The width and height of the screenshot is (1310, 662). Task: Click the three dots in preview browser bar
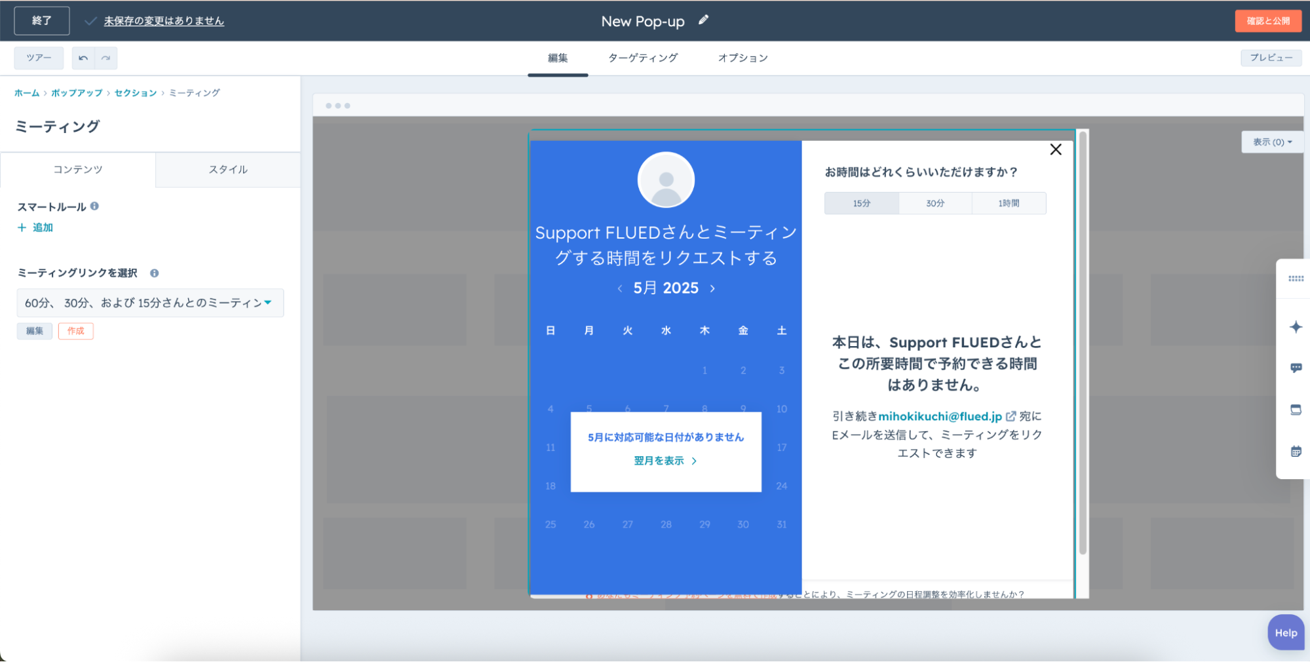pos(337,106)
